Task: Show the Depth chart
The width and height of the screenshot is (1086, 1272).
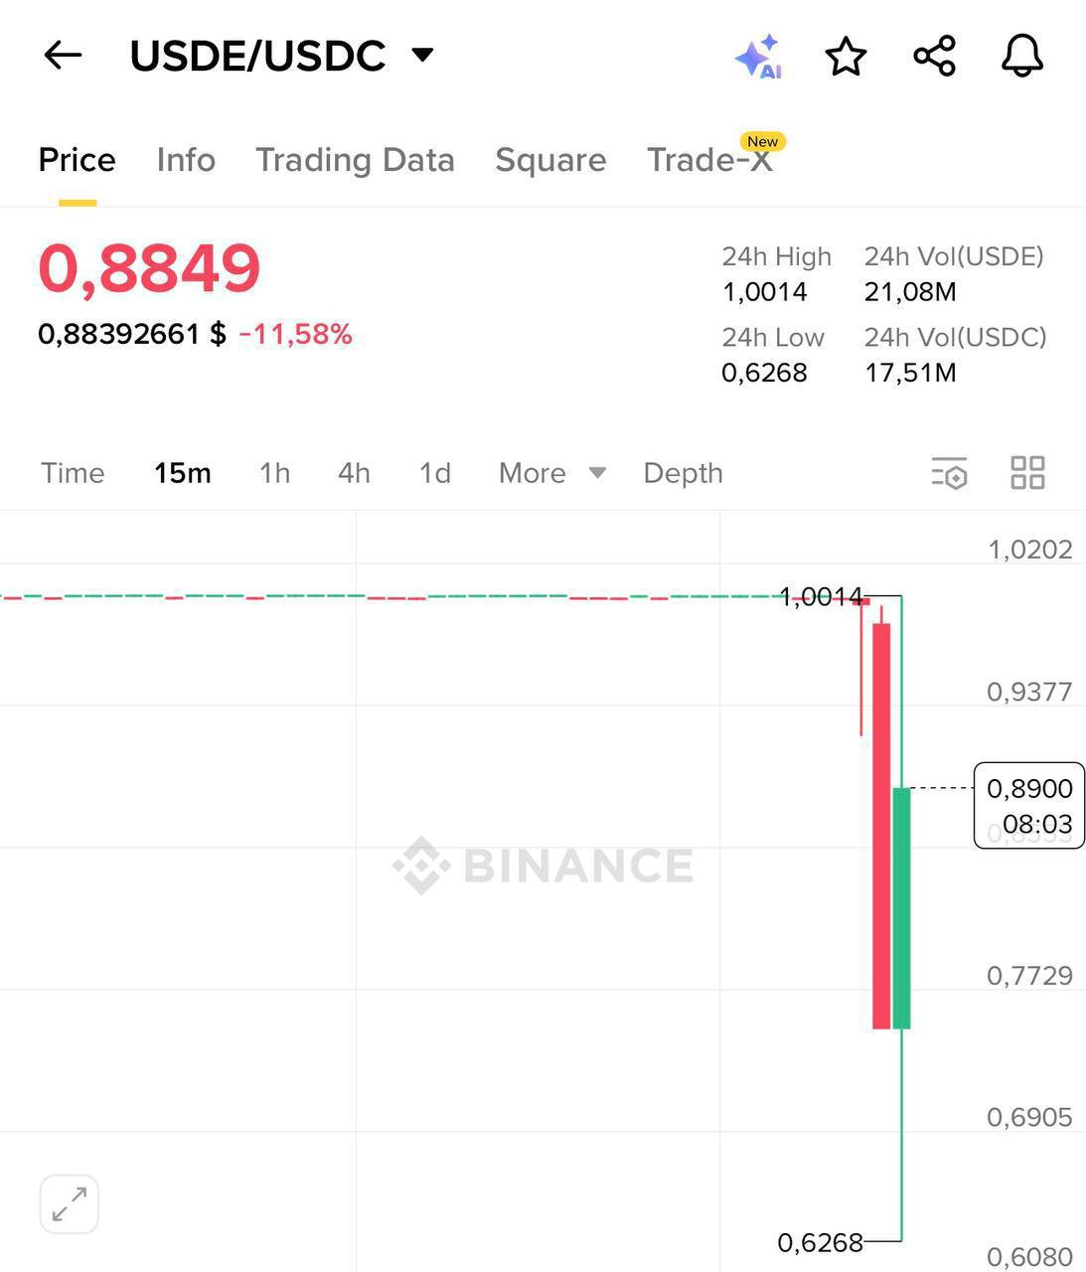Action: pyautogui.click(x=683, y=473)
